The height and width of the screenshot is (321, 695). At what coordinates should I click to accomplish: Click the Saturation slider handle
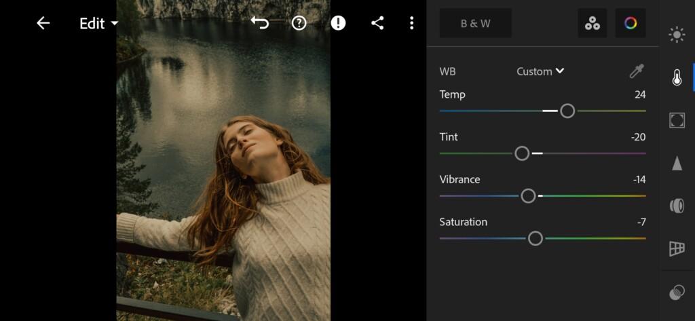tap(536, 238)
